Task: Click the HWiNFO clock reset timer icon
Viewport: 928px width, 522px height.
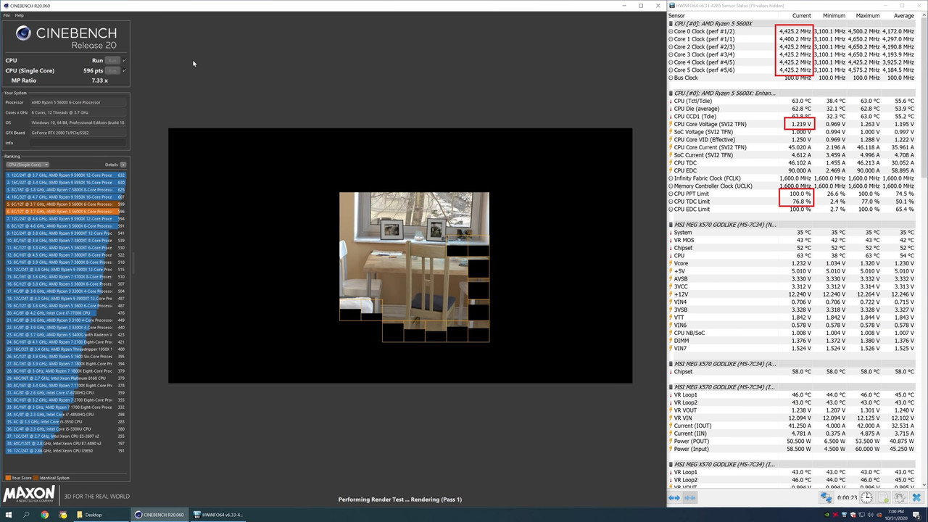Action: click(x=866, y=497)
